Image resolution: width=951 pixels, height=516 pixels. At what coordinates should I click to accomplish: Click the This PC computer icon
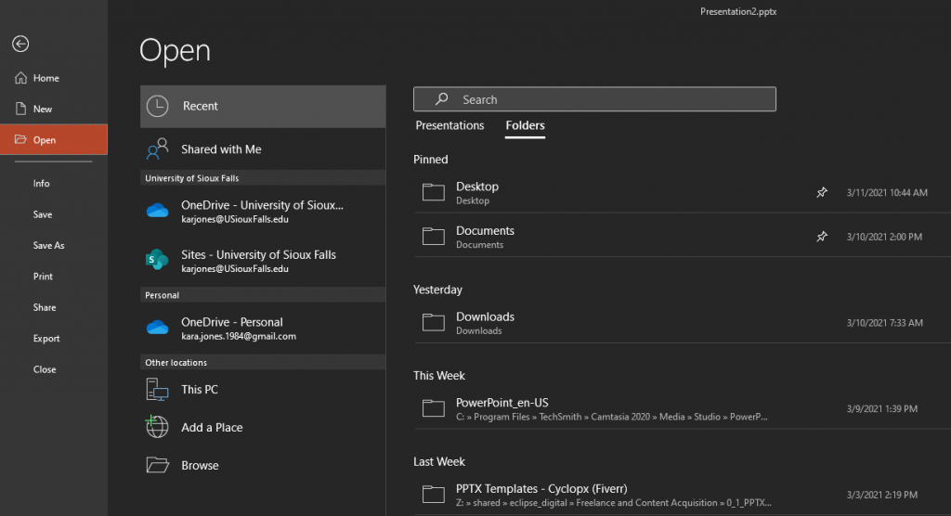[x=157, y=389]
